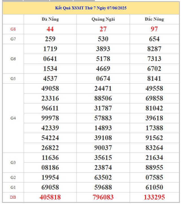Viewport: 181px width, 204px height.
Task: Select red G8 value 44
Action: (x=50, y=29)
